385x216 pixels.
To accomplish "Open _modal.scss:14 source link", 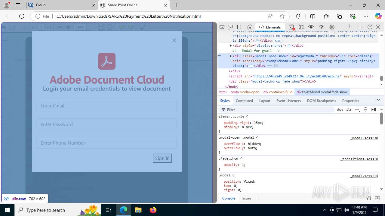I will tap(364, 176).
